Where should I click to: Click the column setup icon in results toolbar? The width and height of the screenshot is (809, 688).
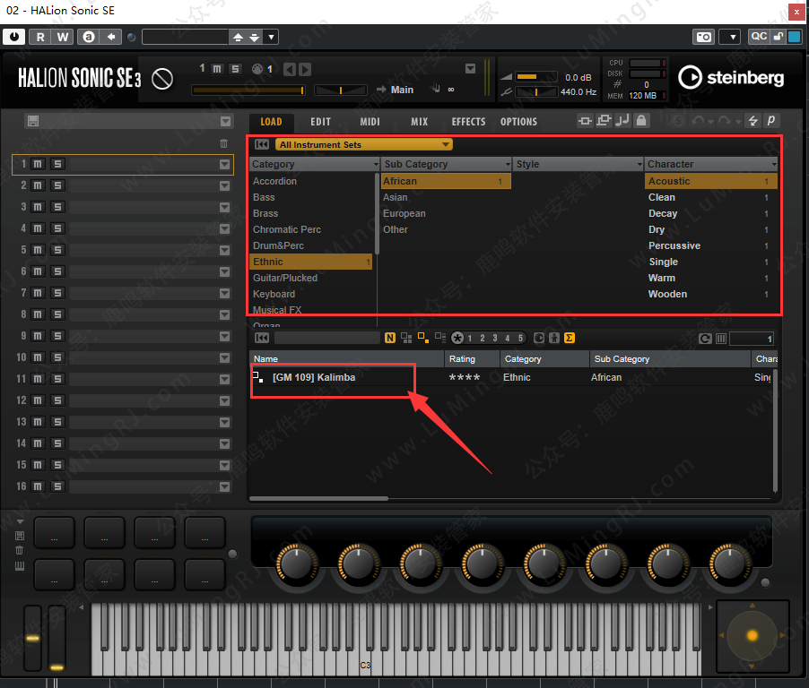pos(721,339)
